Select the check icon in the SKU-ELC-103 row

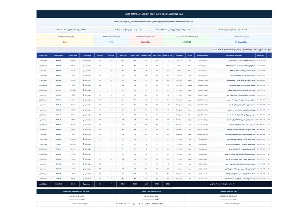click(84, 71)
